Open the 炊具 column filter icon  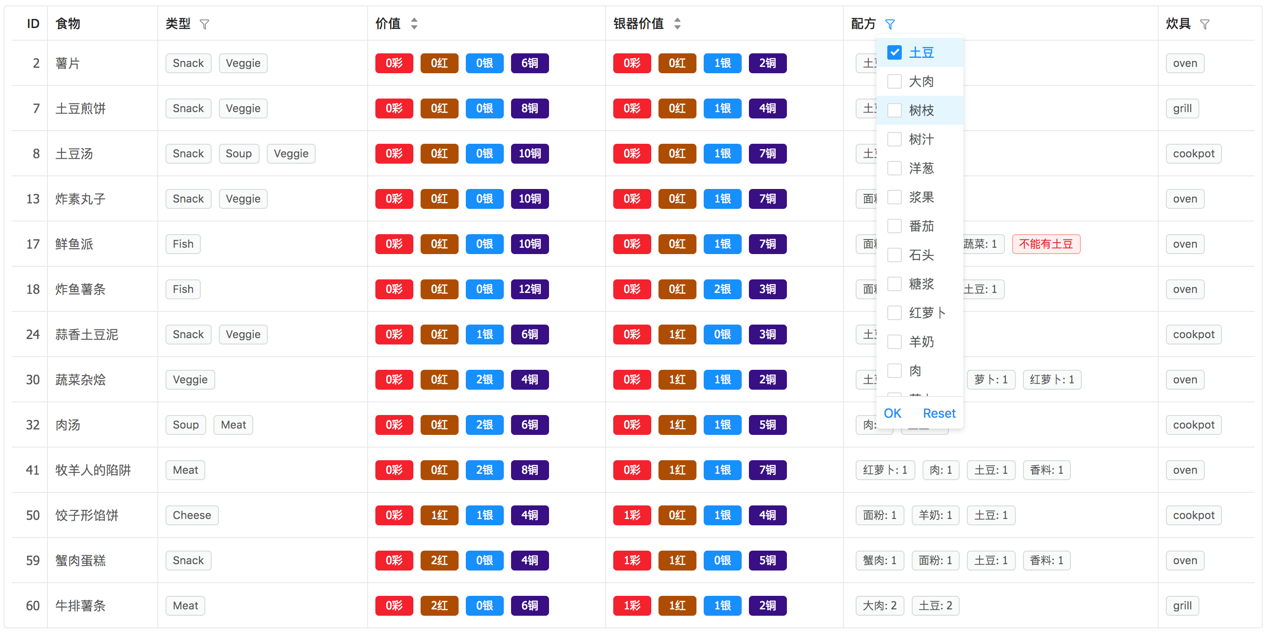[x=1204, y=24]
